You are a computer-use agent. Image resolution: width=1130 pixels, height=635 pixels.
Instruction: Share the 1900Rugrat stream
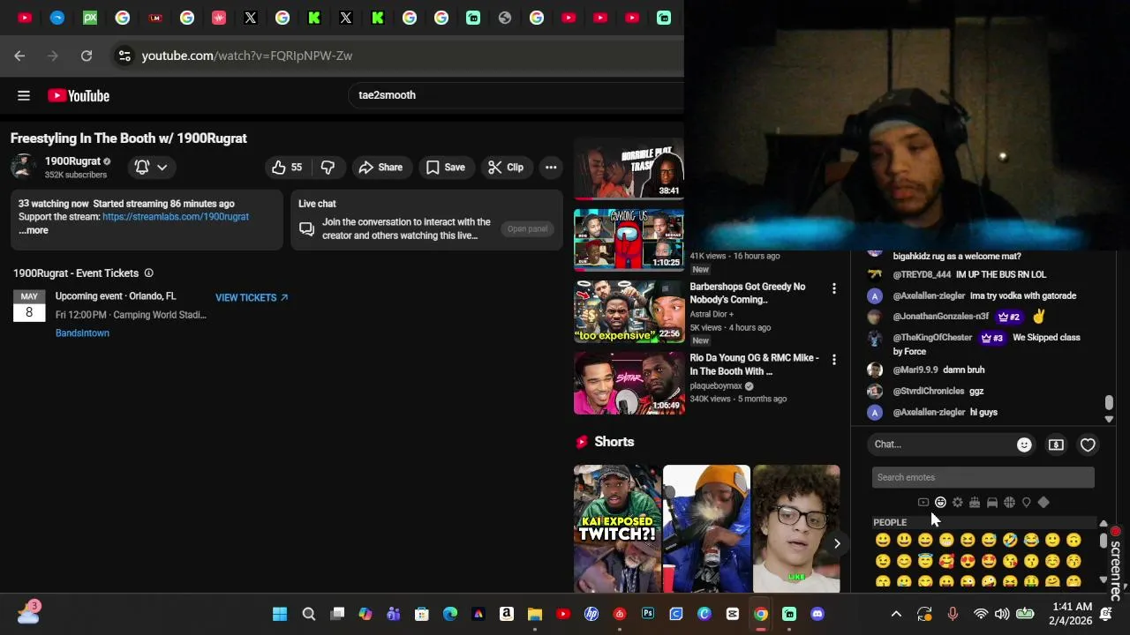(380, 167)
